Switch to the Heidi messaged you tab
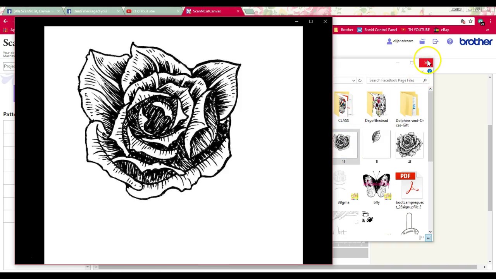This screenshot has width=496, height=279. tap(90, 11)
